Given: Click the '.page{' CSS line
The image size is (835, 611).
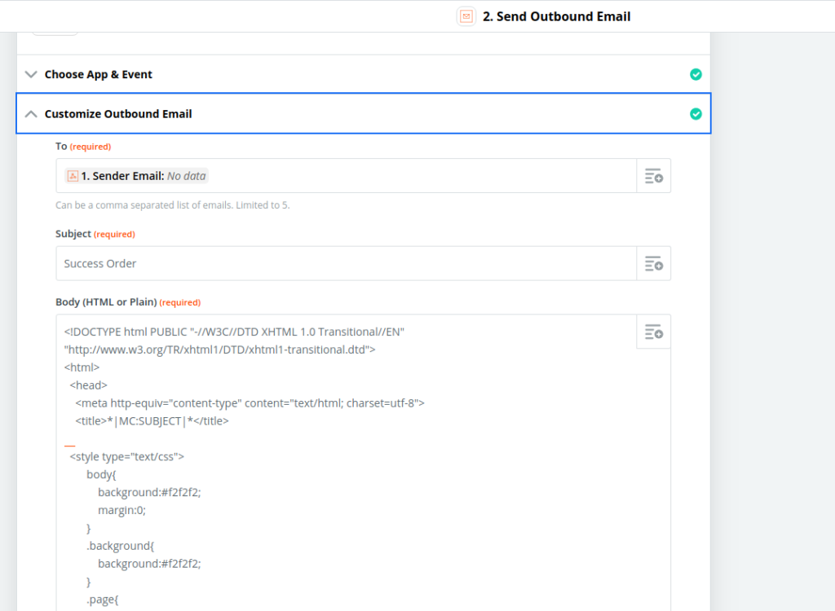Looking at the screenshot, I should click(102, 600).
